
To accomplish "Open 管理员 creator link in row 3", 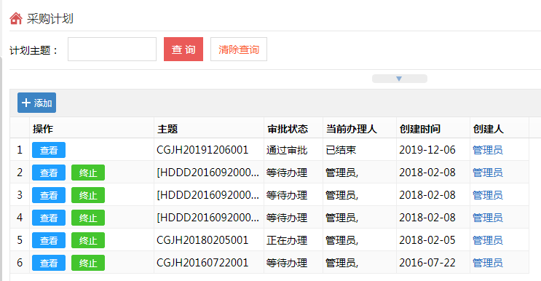I will pos(488,195).
